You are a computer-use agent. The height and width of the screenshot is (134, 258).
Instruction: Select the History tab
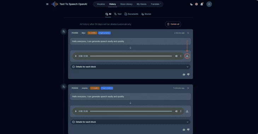[112, 4]
